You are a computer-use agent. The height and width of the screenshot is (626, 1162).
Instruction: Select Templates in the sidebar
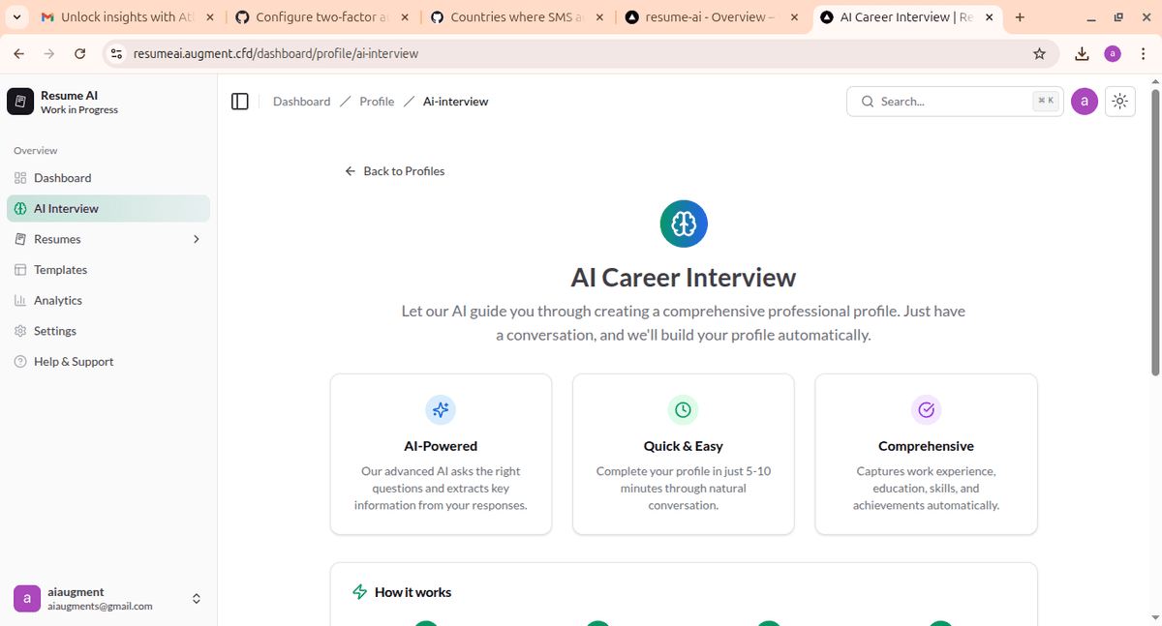[60, 270]
